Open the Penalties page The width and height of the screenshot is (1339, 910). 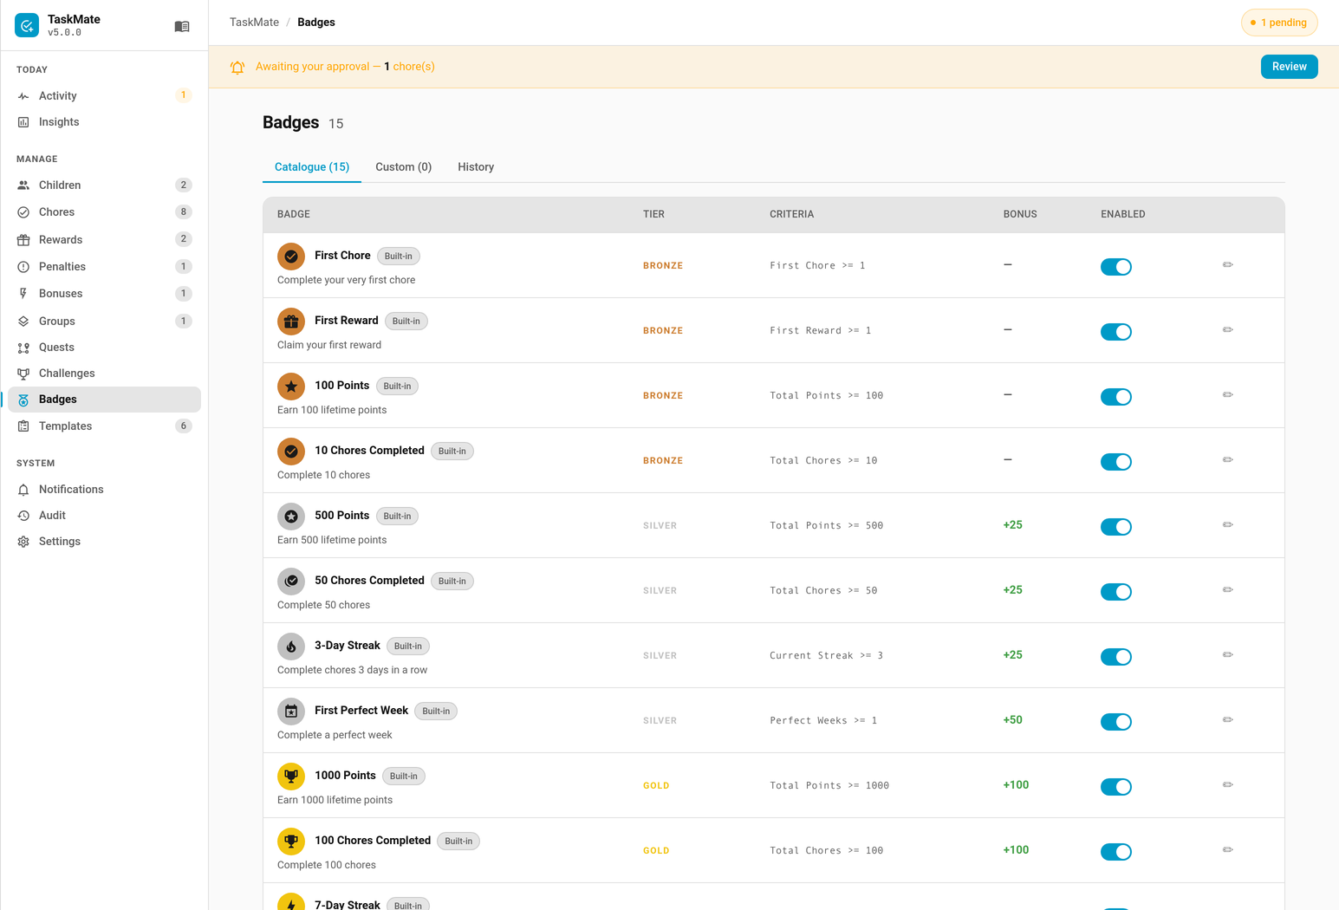pos(104,267)
